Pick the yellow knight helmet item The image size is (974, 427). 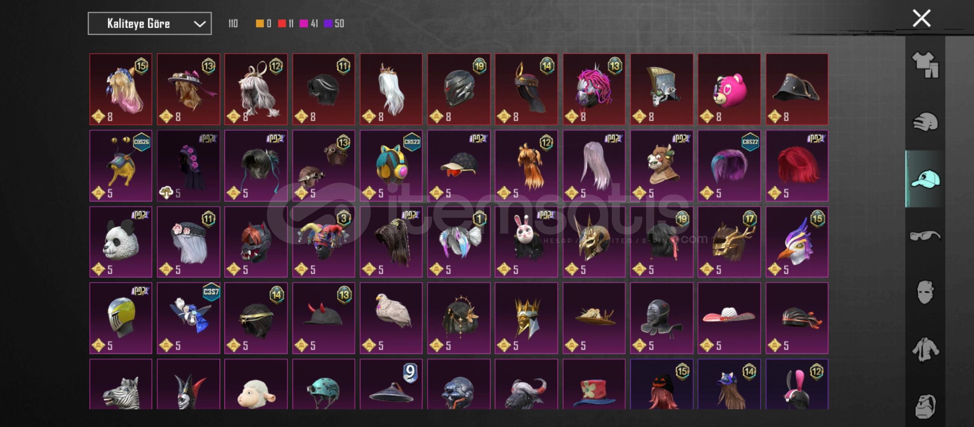[121, 318]
